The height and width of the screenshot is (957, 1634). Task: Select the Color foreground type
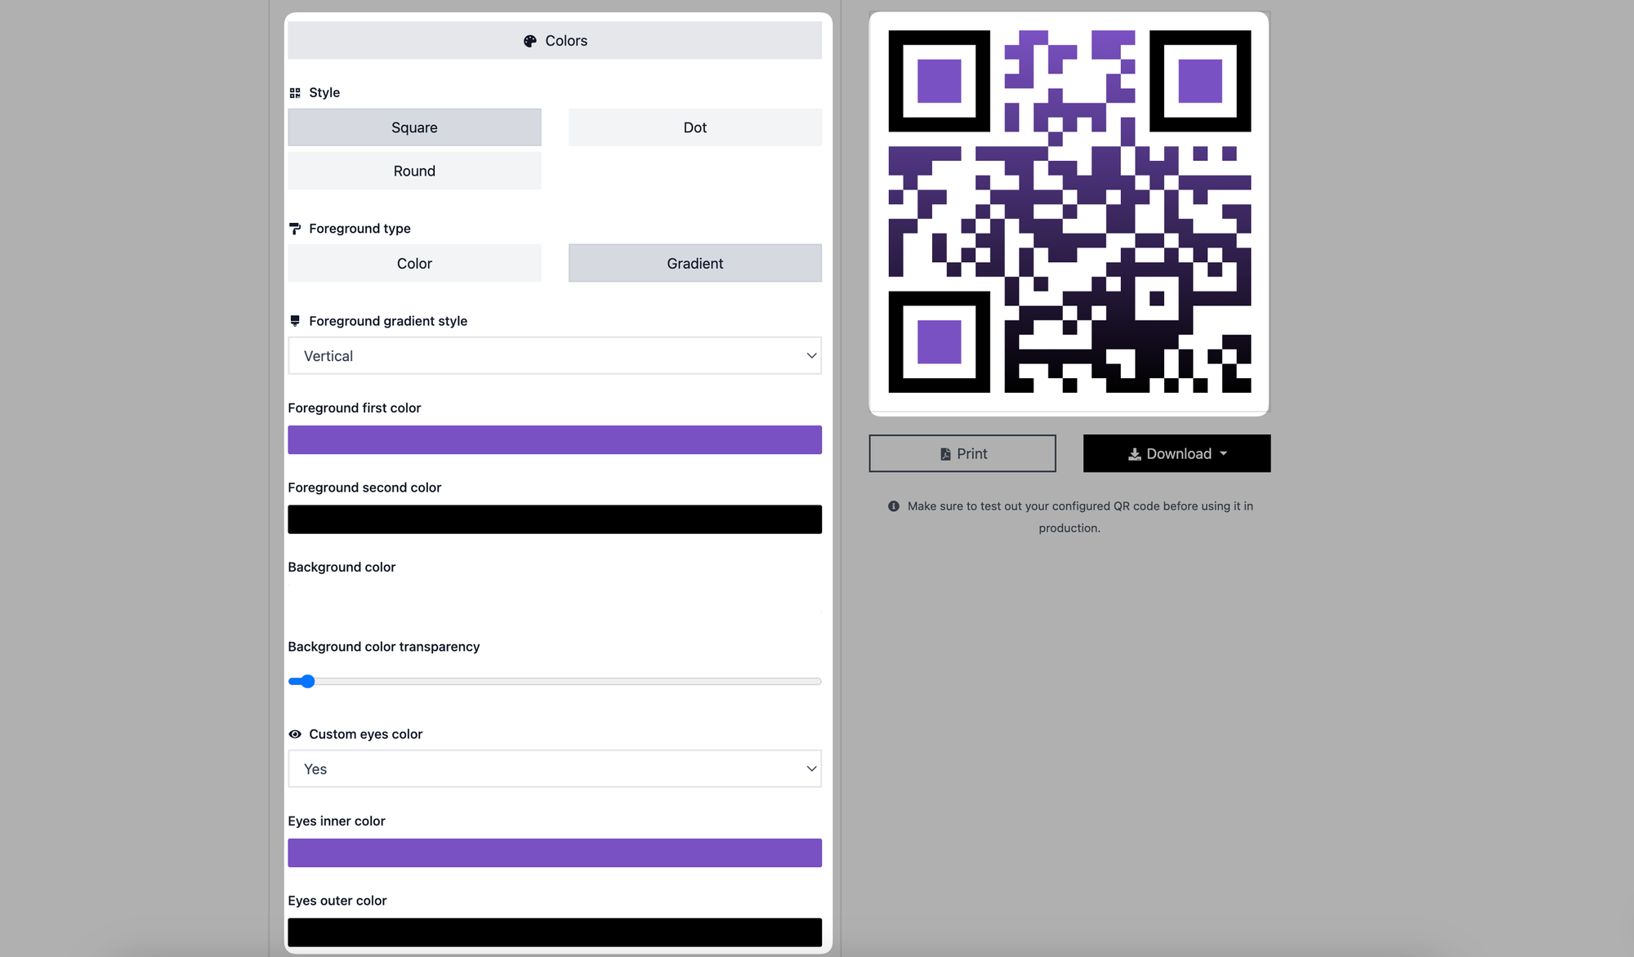coord(413,263)
